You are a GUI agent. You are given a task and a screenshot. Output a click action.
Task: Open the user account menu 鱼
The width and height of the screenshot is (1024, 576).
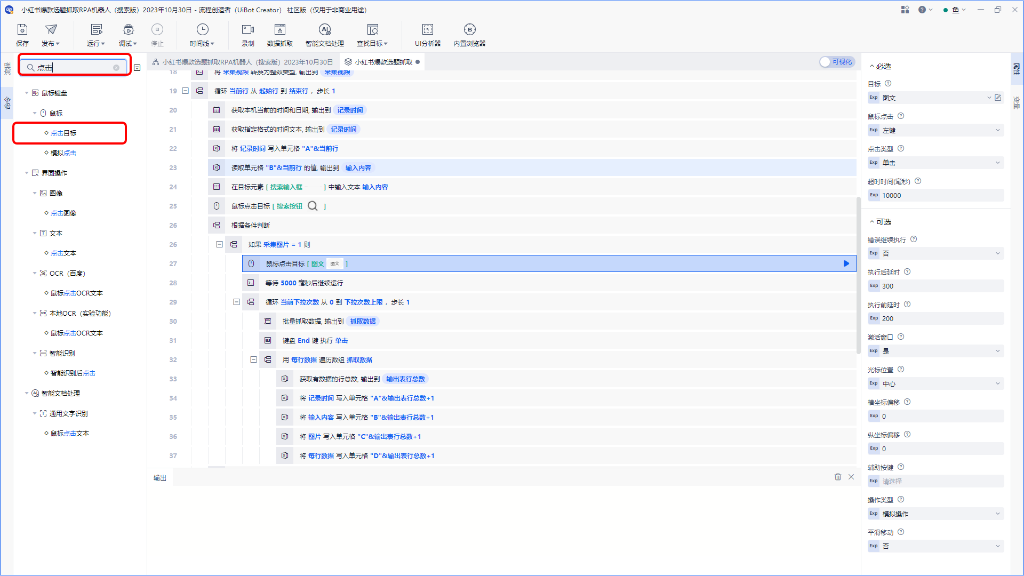pos(955,10)
